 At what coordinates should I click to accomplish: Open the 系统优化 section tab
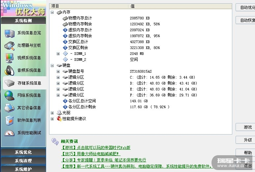coord(23,152)
